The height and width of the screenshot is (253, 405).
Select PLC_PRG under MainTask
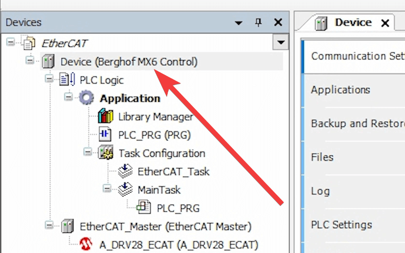tap(178, 208)
